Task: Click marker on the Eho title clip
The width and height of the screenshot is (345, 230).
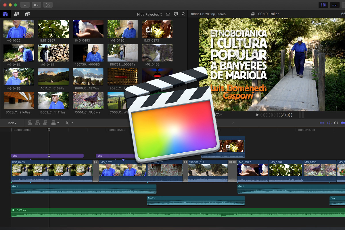Action: coord(49,156)
